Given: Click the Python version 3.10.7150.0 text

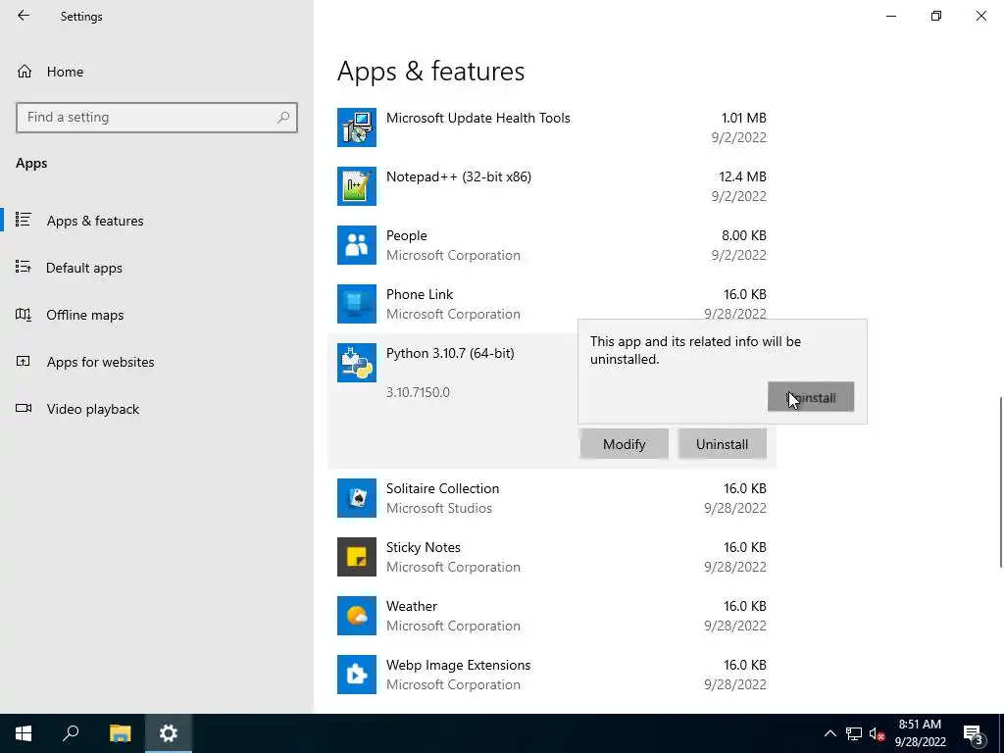Looking at the screenshot, I should click(x=418, y=392).
